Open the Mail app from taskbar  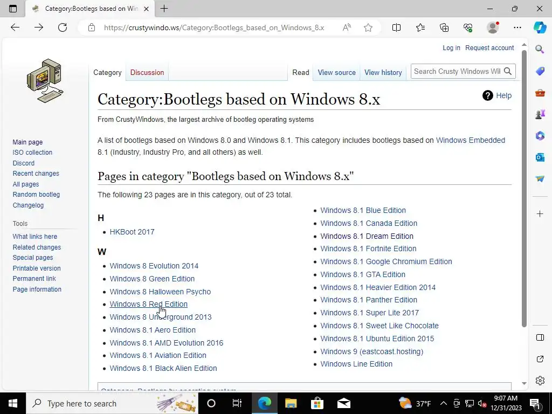click(x=343, y=403)
